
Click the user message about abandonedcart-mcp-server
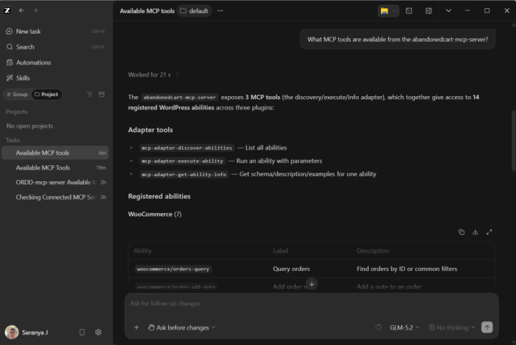(398, 40)
